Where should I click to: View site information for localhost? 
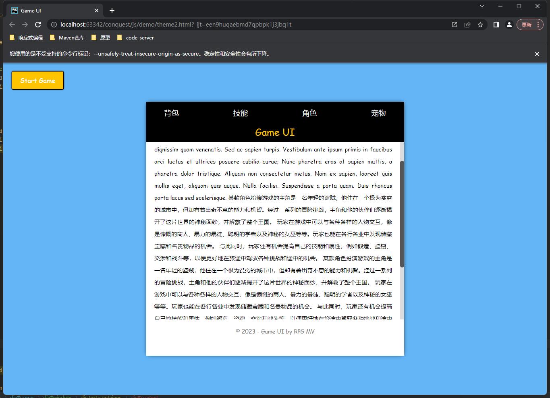pyautogui.click(x=54, y=25)
